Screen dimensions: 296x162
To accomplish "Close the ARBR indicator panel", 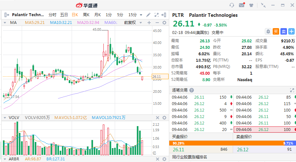I will point(158,159).
